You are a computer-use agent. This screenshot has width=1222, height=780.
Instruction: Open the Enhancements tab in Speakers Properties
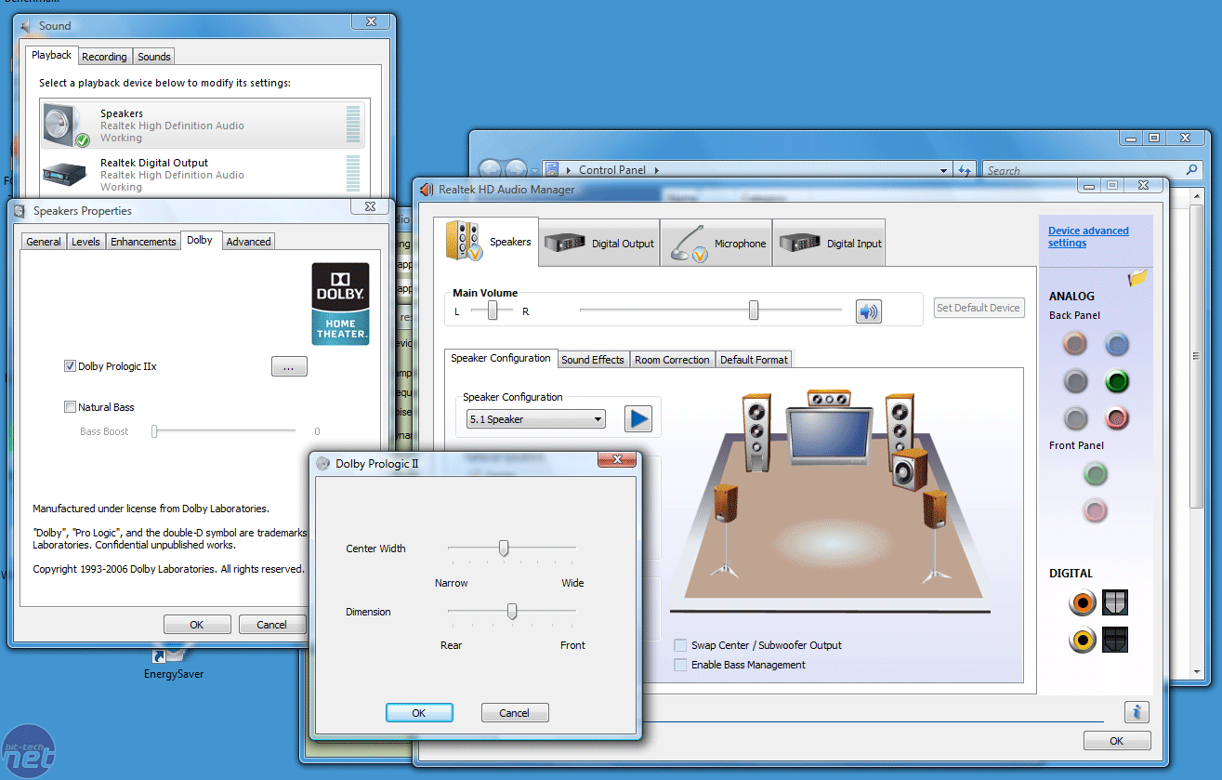pyautogui.click(x=143, y=242)
